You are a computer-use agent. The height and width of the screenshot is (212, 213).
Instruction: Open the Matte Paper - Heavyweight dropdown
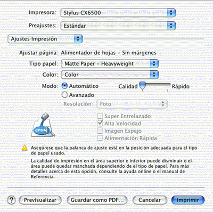110,63
